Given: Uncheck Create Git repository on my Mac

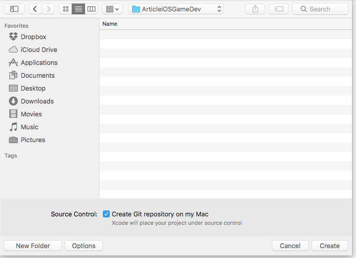Looking at the screenshot, I should coord(106,214).
